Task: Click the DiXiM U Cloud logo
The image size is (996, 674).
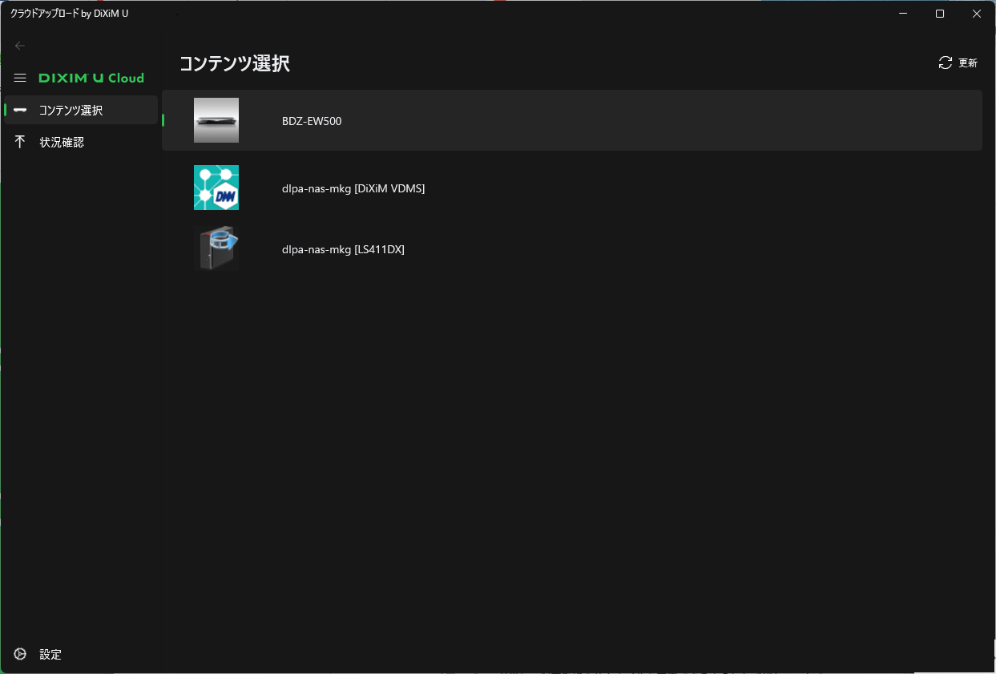Action: pyautogui.click(x=91, y=78)
